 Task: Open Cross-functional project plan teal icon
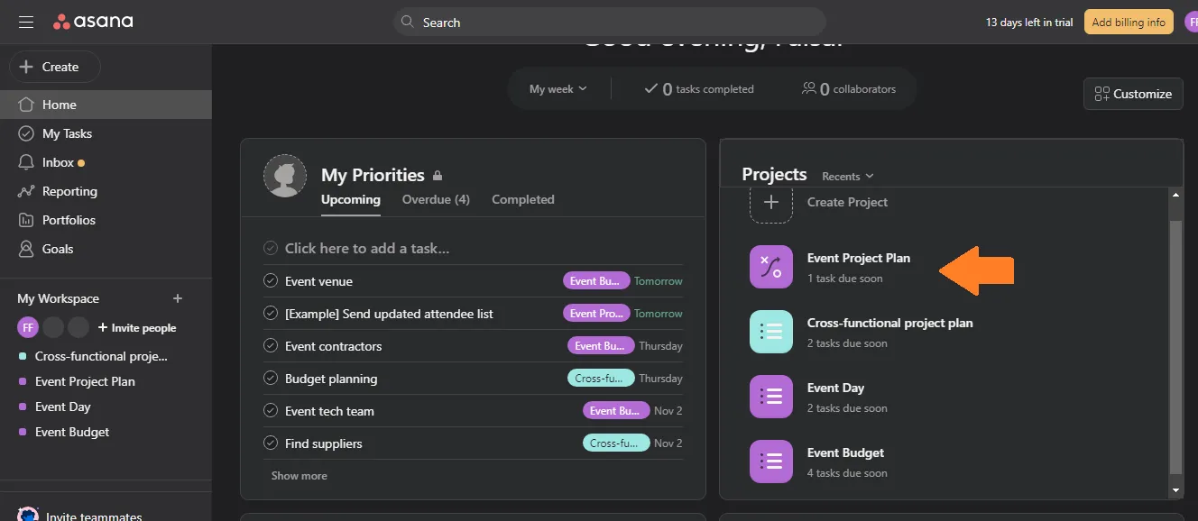coord(771,332)
